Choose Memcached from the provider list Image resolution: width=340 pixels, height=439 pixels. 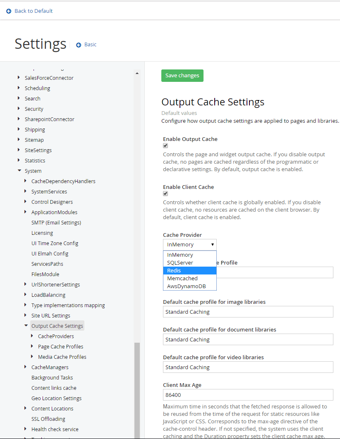(182, 278)
